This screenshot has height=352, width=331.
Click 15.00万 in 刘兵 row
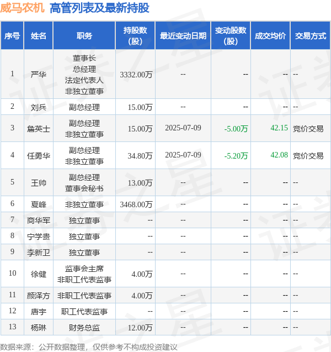click(x=140, y=107)
